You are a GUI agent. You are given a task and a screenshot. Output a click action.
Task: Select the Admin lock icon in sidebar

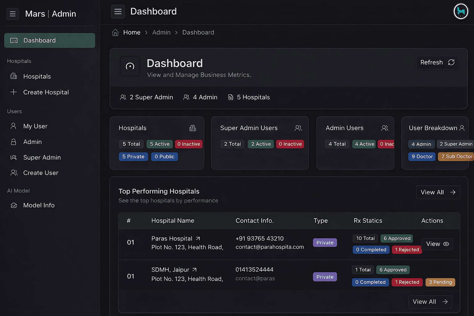[14, 142]
